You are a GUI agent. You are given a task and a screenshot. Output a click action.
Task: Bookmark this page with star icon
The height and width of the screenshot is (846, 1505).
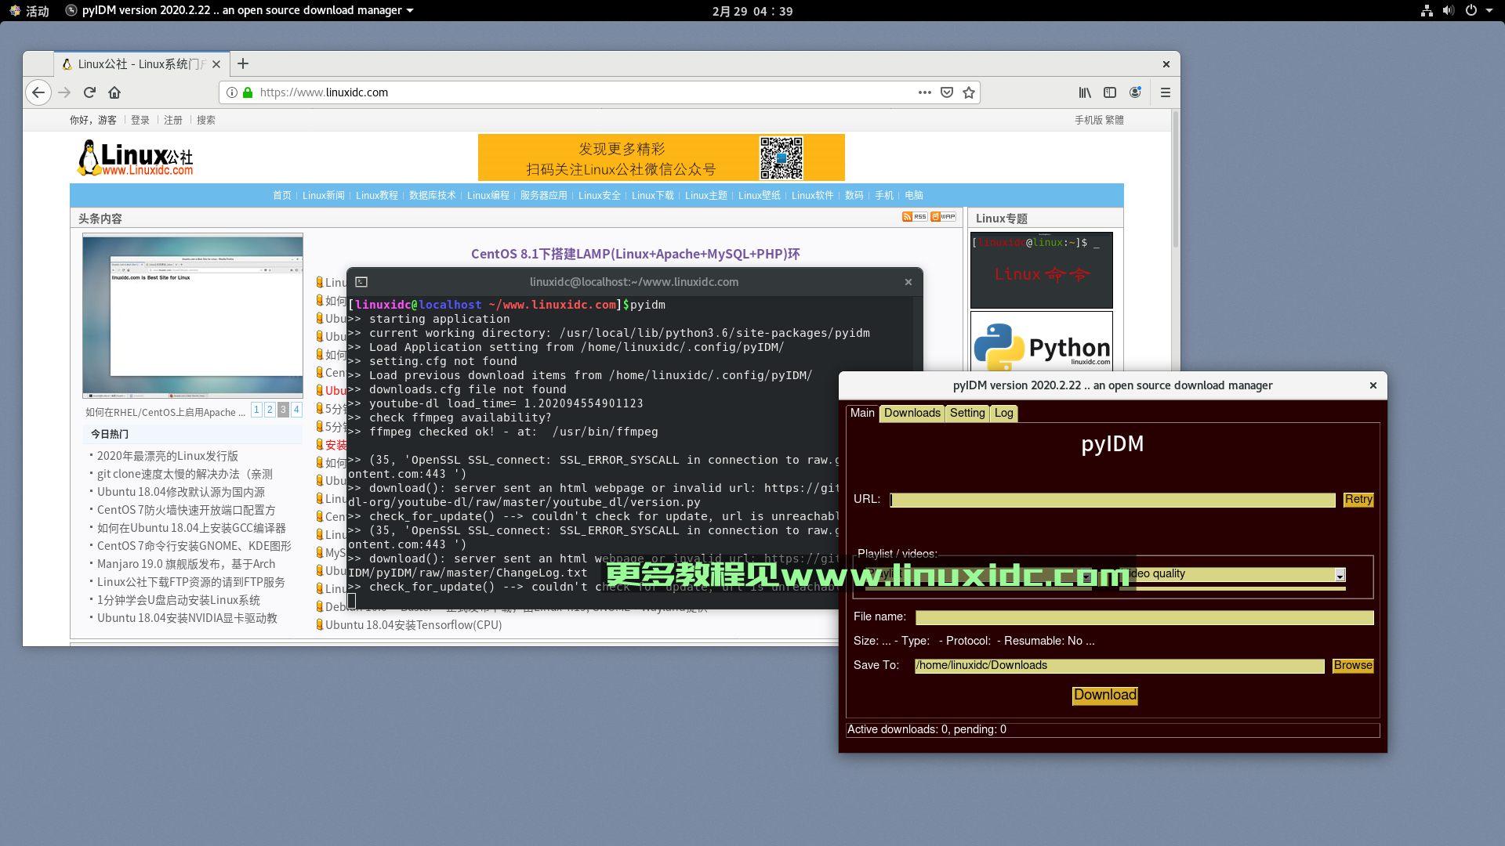pyautogui.click(x=969, y=92)
